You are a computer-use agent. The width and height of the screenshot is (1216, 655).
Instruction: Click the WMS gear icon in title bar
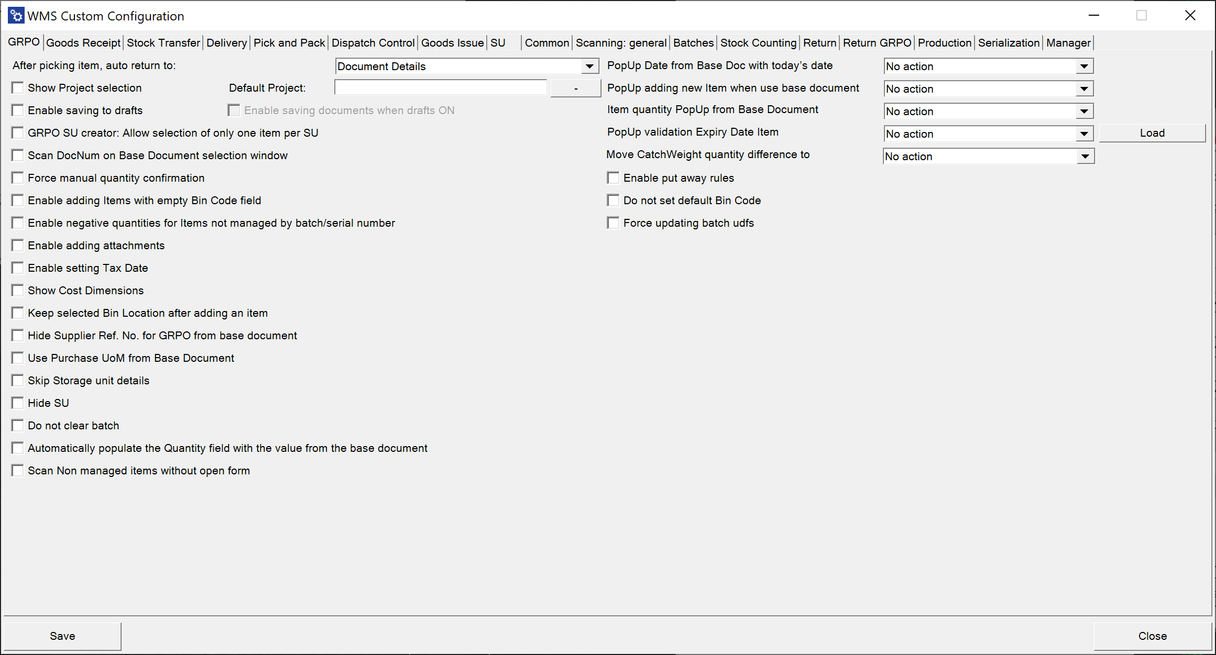click(16, 16)
